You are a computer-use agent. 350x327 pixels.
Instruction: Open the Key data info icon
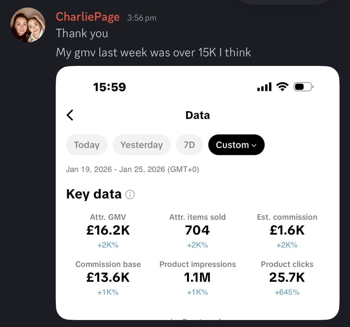click(130, 195)
